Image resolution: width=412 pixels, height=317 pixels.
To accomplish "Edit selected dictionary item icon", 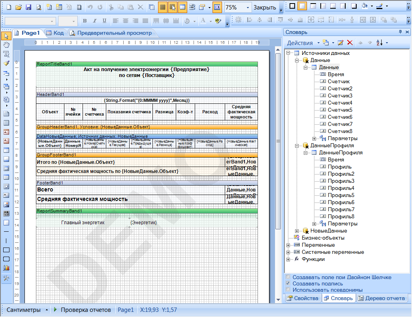I will [340, 43].
